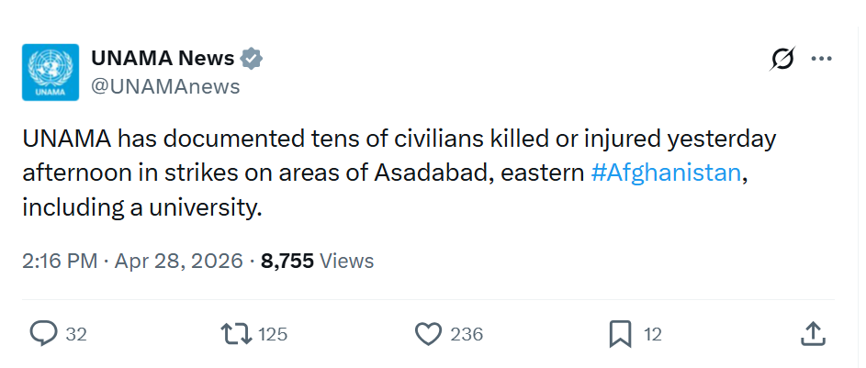The image size is (866, 368).
Task: Click the reply speech bubble icon
Action: point(43,334)
